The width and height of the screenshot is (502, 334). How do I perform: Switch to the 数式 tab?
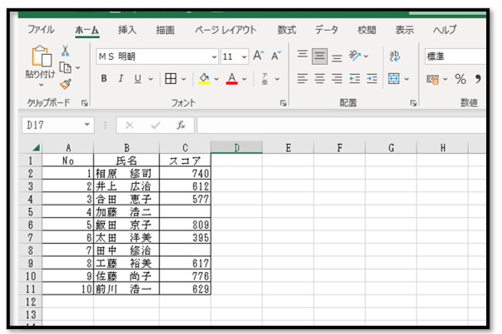pos(287,30)
